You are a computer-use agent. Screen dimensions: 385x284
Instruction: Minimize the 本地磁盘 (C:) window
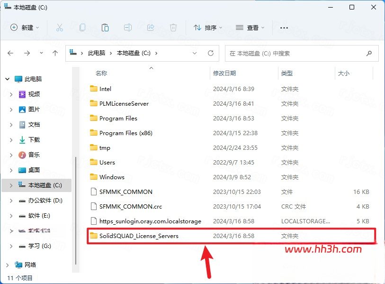click(x=331, y=7)
